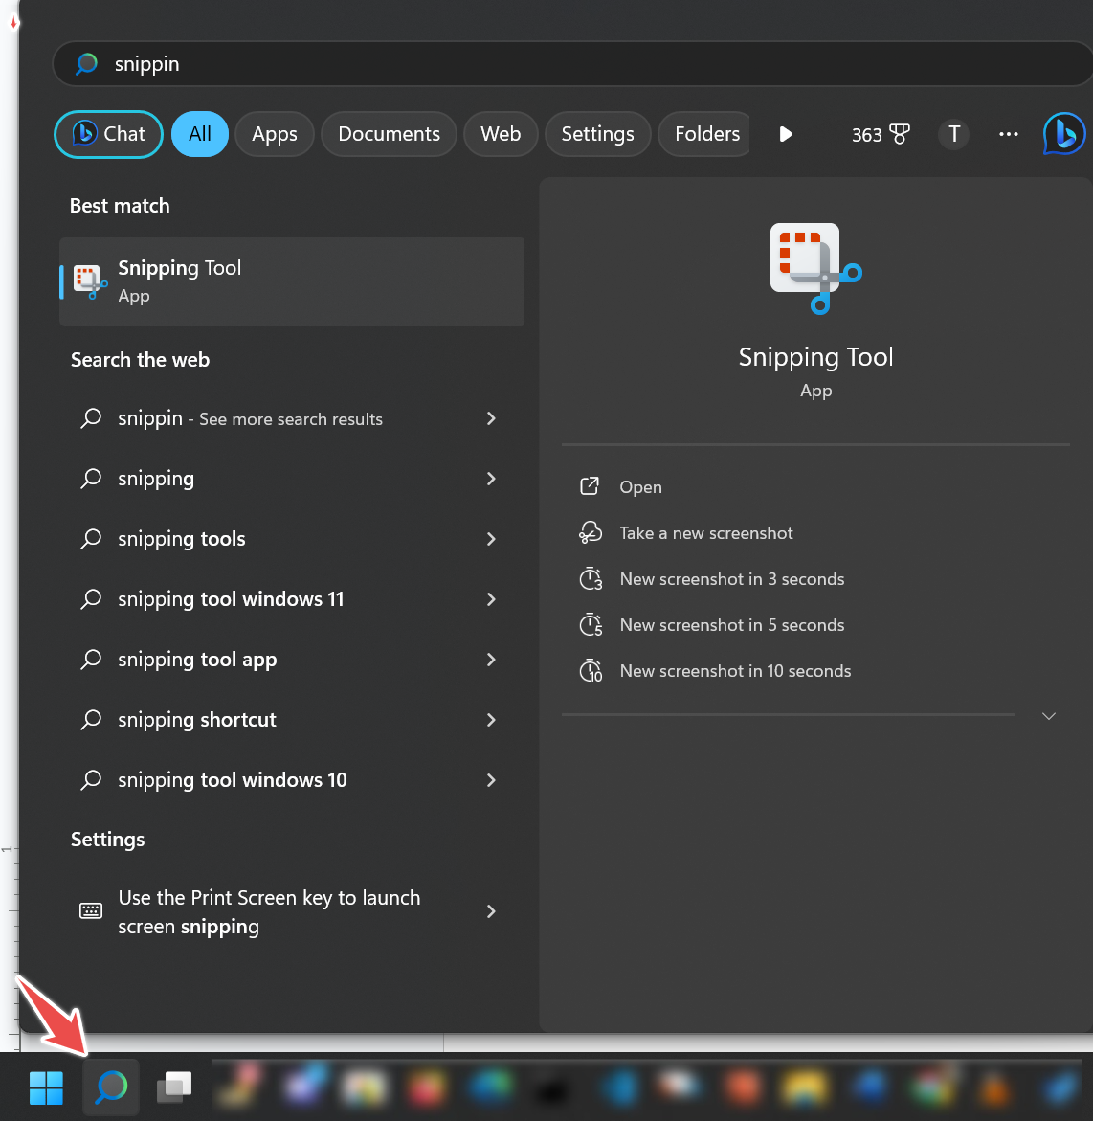Switch to the Apps filter tab

click(275, 134)
